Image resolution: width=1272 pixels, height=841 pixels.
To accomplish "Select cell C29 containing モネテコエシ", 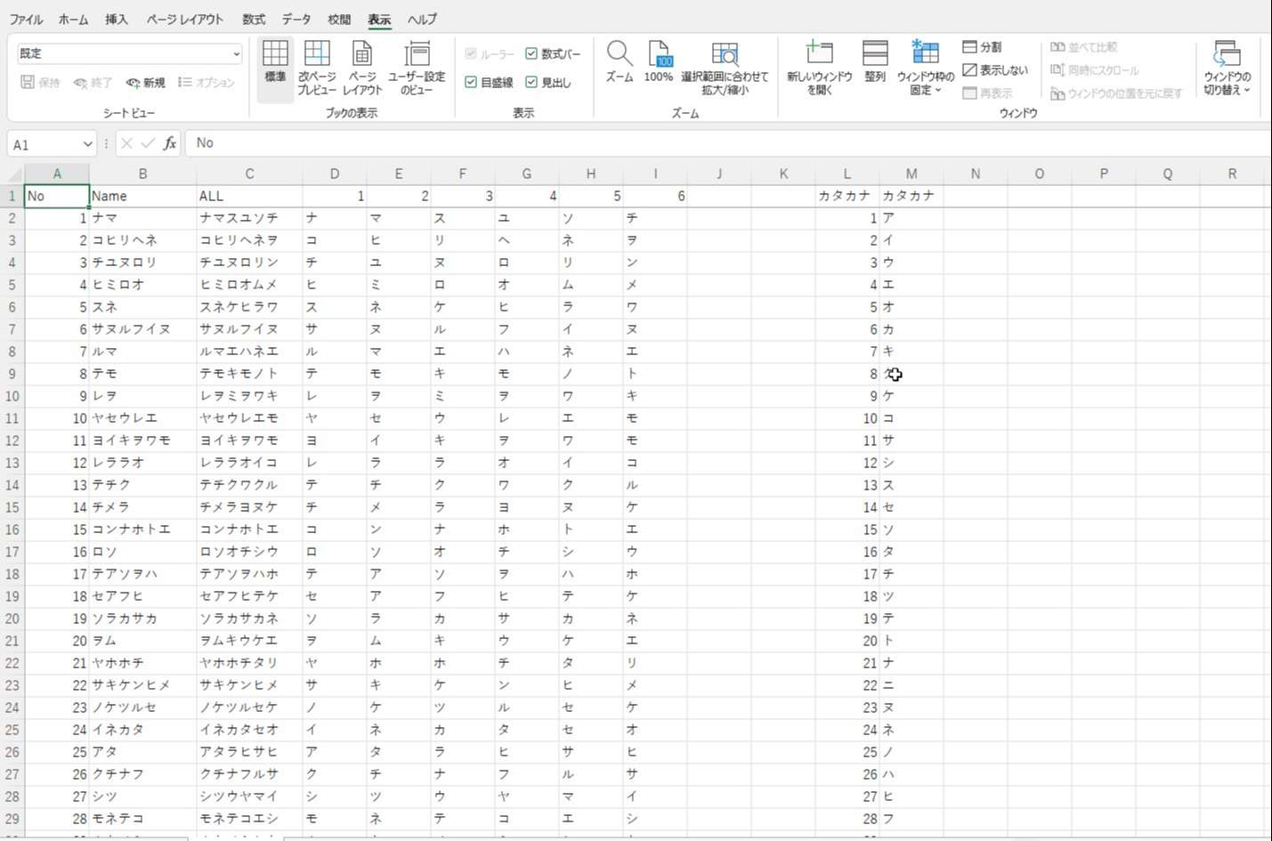I will [249, 819].
